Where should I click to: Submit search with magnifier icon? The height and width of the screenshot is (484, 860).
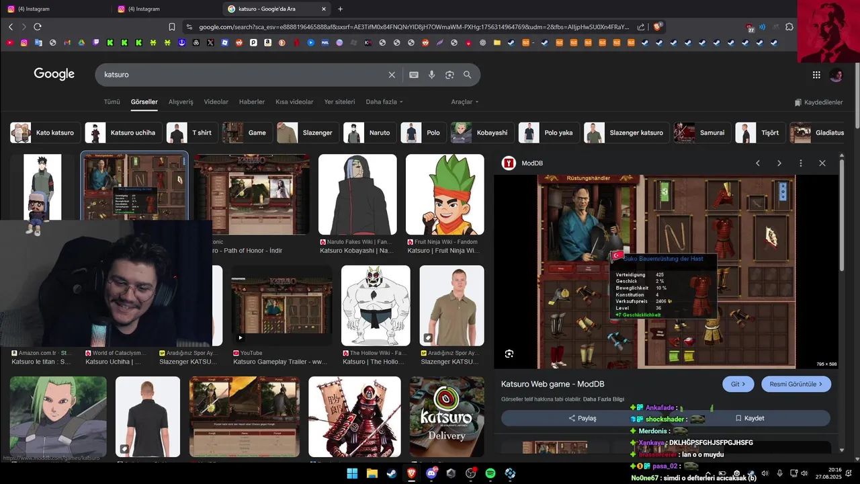coord(467,75)
